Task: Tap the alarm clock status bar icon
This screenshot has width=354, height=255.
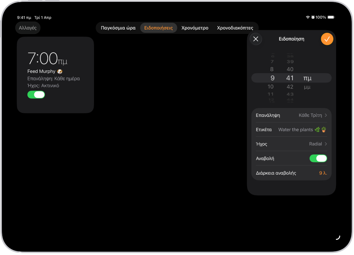Action: tap(313, 17)
